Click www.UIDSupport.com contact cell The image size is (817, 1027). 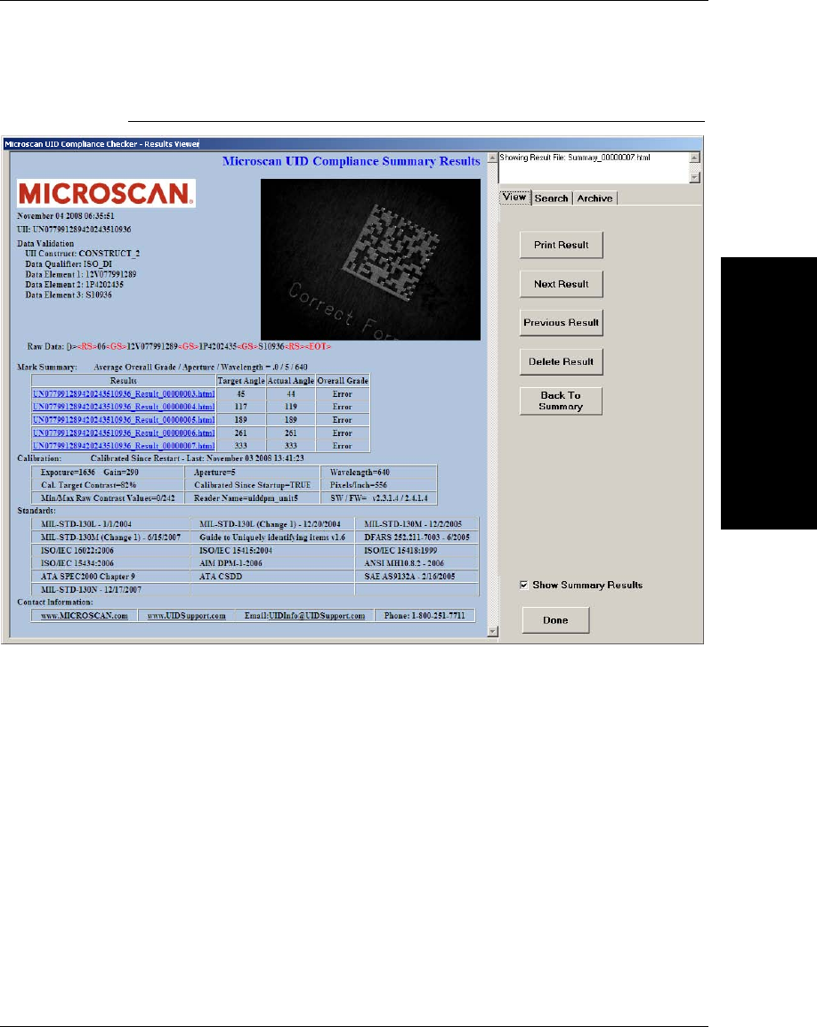[x=187, y=616]
